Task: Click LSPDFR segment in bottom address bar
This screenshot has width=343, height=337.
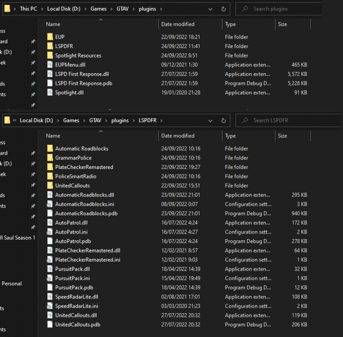Action: click(x=148, y=120)
